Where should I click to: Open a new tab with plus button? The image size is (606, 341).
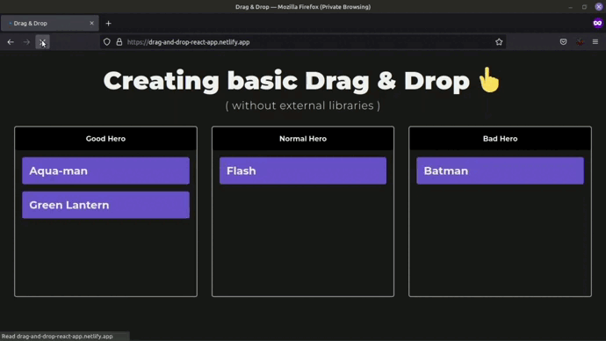tap(108, 24)
